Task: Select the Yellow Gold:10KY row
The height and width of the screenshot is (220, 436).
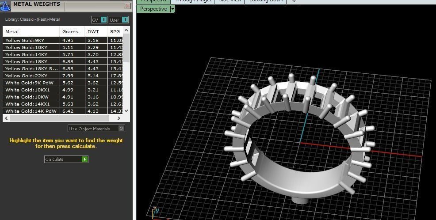Action: (x=63, y=47)
